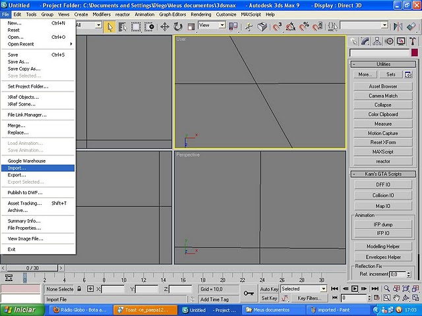This screenshot has width=422, height=316.
Task: Choose Merge... from File menu
Action: (38, 126)
